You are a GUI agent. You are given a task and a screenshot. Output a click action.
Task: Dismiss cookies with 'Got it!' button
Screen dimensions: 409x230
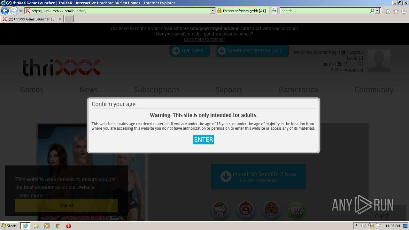[x=66, y=206]
